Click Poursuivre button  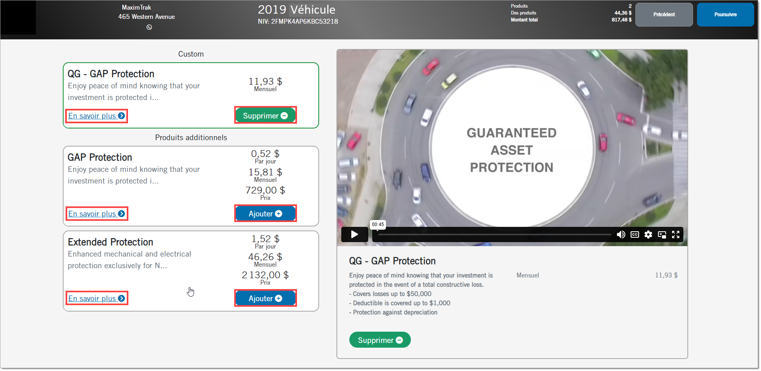tap(725, 14)
